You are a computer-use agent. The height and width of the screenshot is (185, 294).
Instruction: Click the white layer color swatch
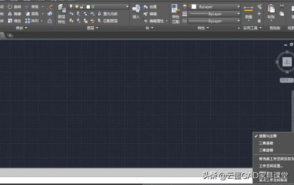pos(88,7)
